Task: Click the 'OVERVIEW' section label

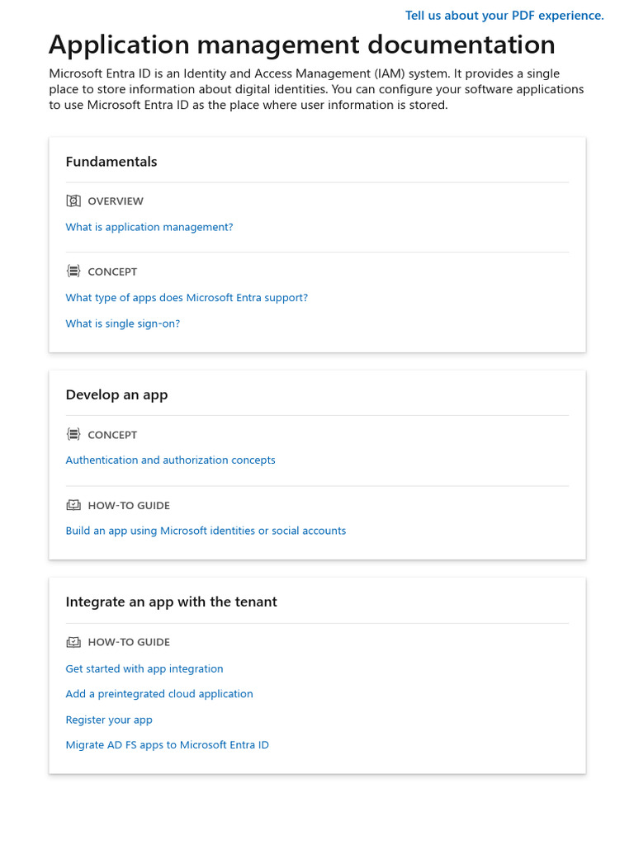Action: pos(116,201)
